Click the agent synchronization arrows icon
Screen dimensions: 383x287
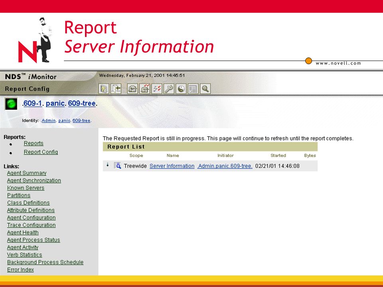(x=132, y=89)
